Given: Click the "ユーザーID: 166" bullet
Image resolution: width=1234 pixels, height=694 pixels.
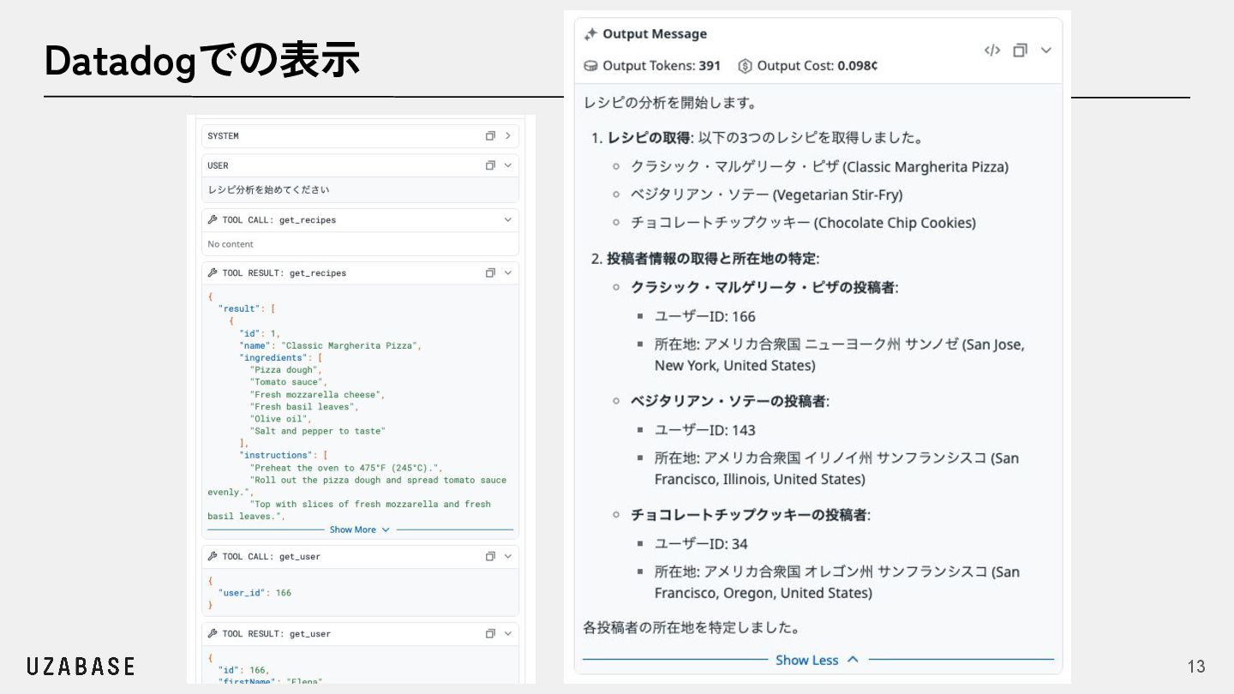Looking at the screenshot, I should coord(704,316).
